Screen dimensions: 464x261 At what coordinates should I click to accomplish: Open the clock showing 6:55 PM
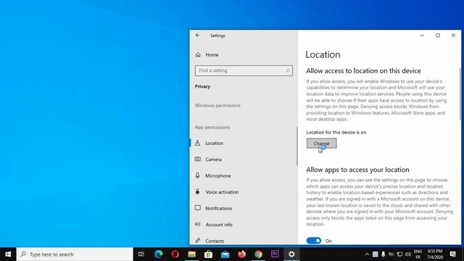click(x=435, y=254)
